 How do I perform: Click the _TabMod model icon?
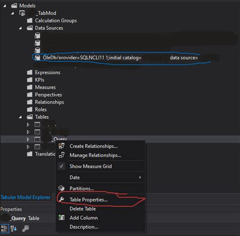coord(22,13)
